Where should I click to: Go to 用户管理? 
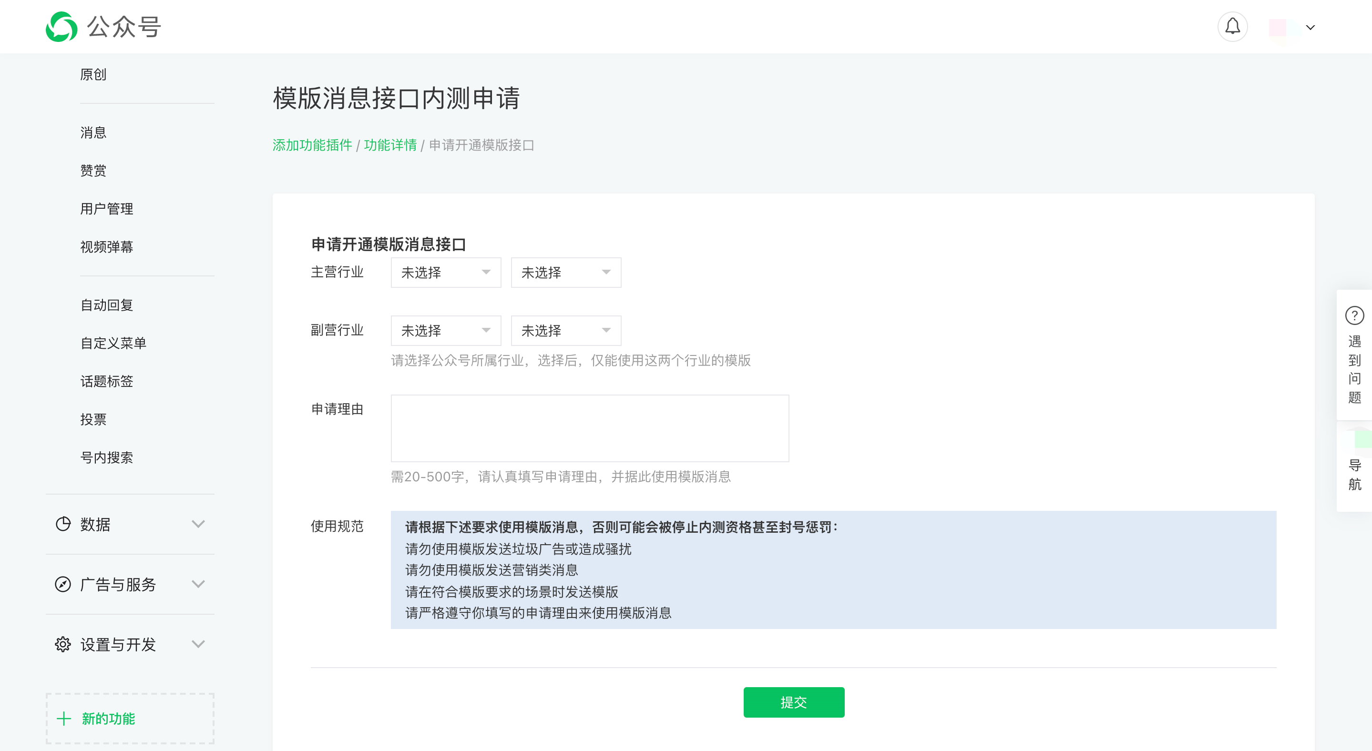(106, 209)
